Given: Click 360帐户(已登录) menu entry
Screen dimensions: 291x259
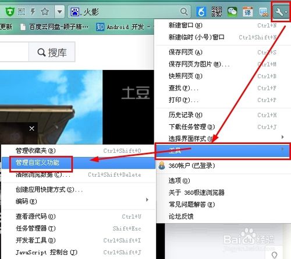Looking at the screenshot, I should coord(222,166).
